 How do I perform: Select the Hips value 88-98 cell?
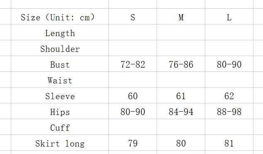[229, 111]
